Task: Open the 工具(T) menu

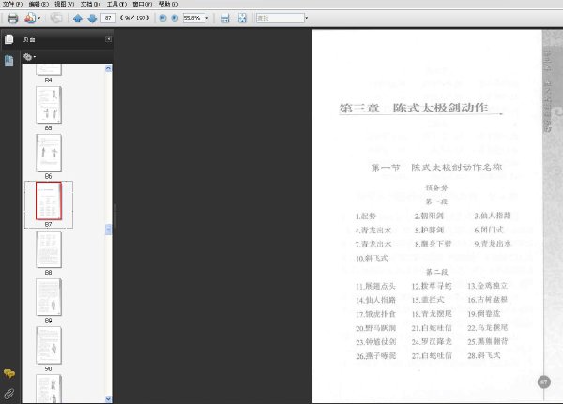Action: click(x=116, y=4)
